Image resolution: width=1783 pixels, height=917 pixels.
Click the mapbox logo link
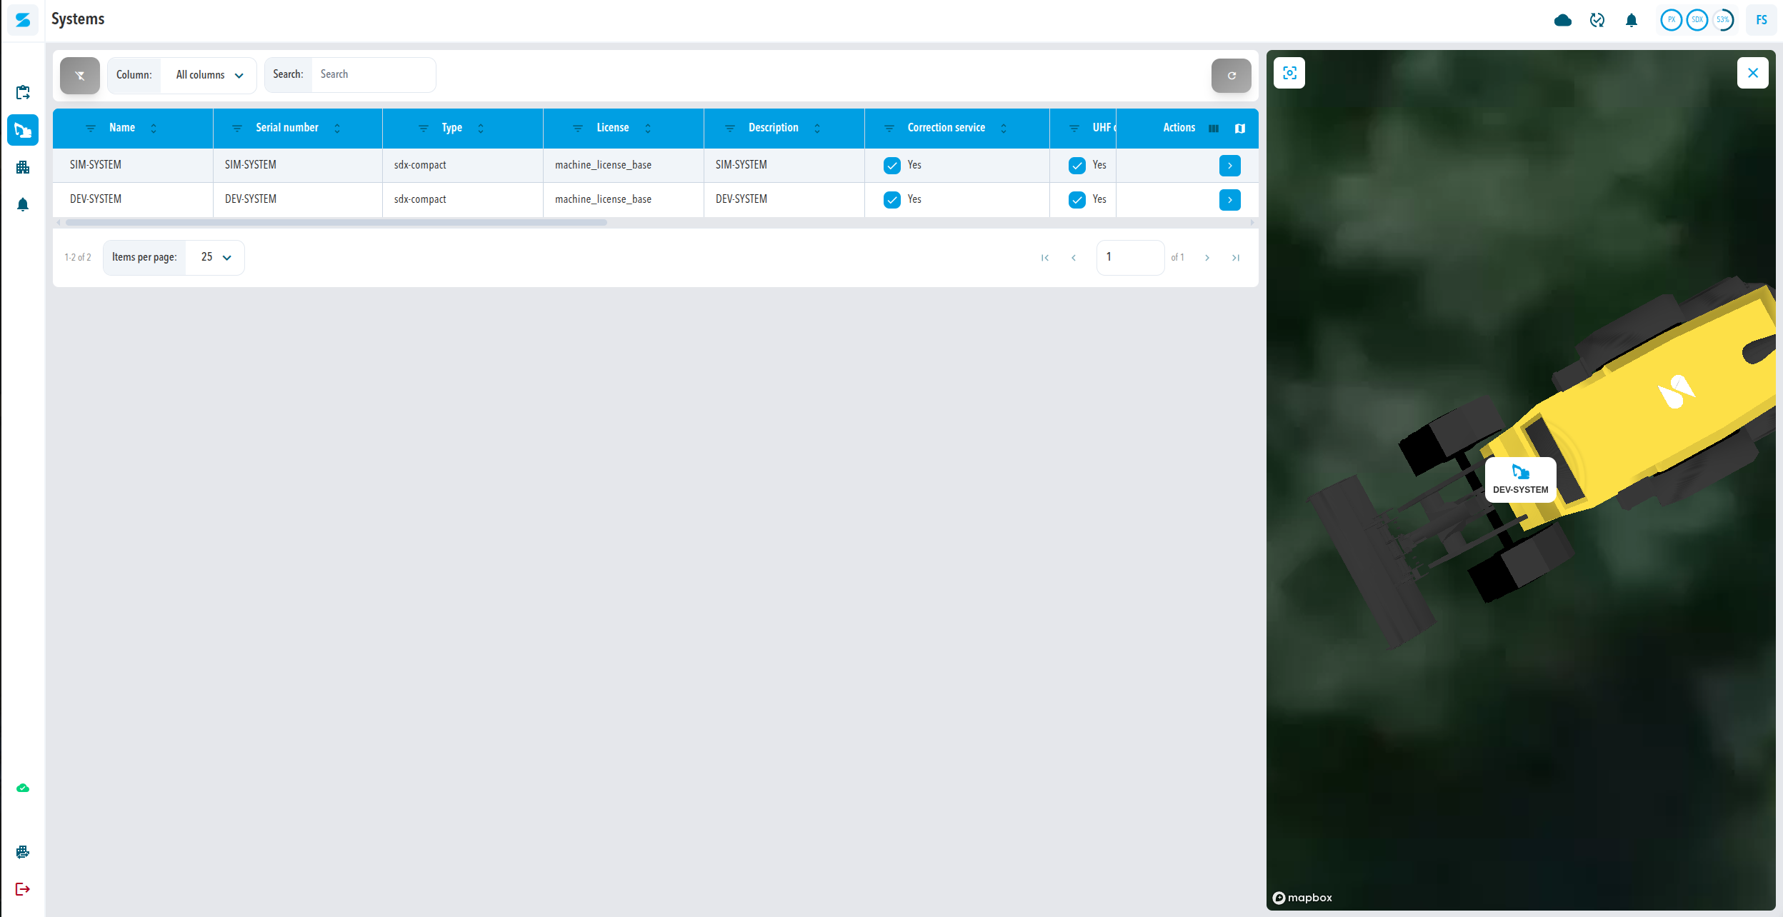1302,898
